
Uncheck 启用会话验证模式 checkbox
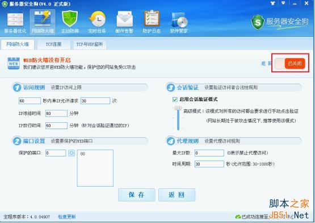175,100
